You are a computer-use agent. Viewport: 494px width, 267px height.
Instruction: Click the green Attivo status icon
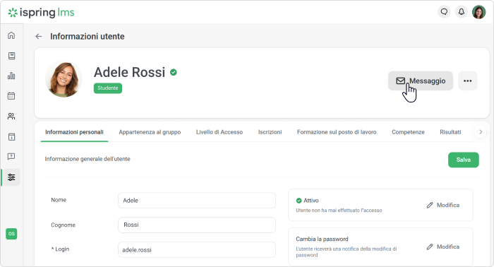pos(299,201)
